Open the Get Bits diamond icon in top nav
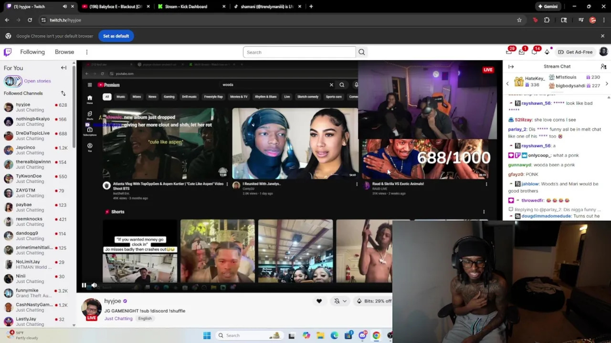Screen dimensions: 611x343 pos(547,52)
